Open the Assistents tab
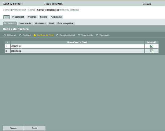The width and height of the screenshot is (165, 131). click(x=56, y=17)
